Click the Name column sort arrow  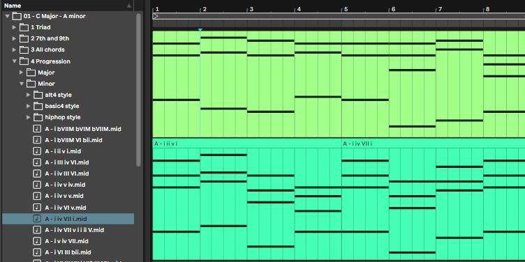pos(129,6)
